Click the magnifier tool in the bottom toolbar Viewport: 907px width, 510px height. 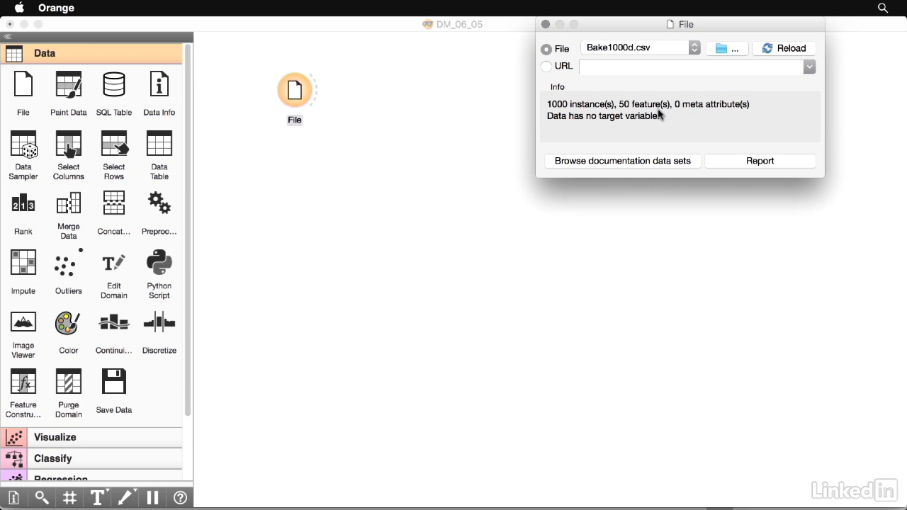pyautogui.click(x=42, y=498)
